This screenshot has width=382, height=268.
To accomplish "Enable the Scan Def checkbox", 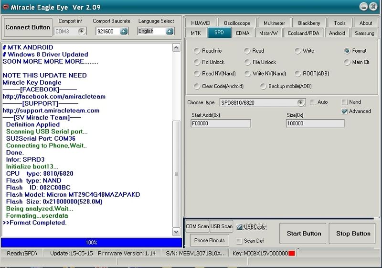I will (x=239, y=241).
